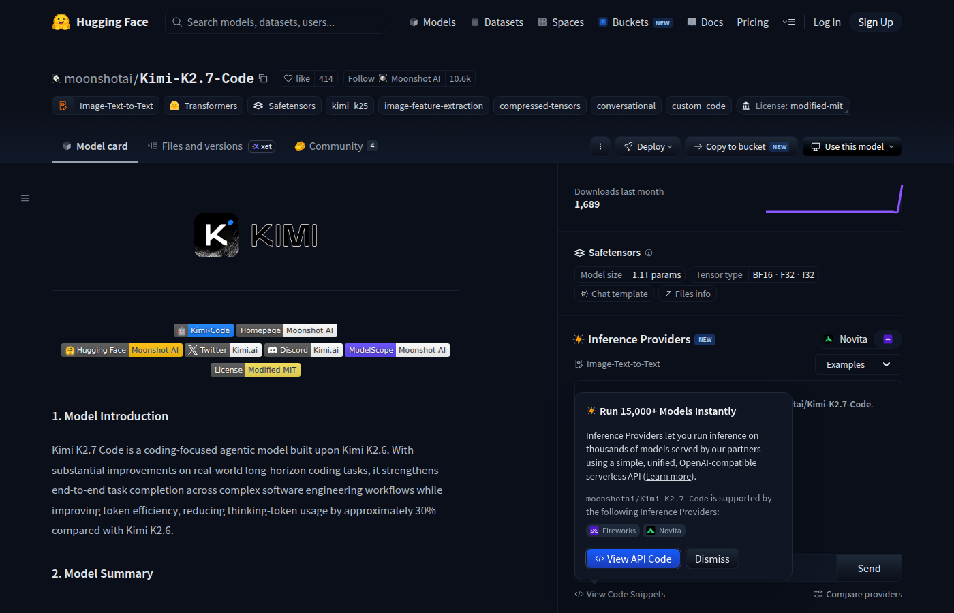
Task: Click the search models input field
Action: point(275,22)
